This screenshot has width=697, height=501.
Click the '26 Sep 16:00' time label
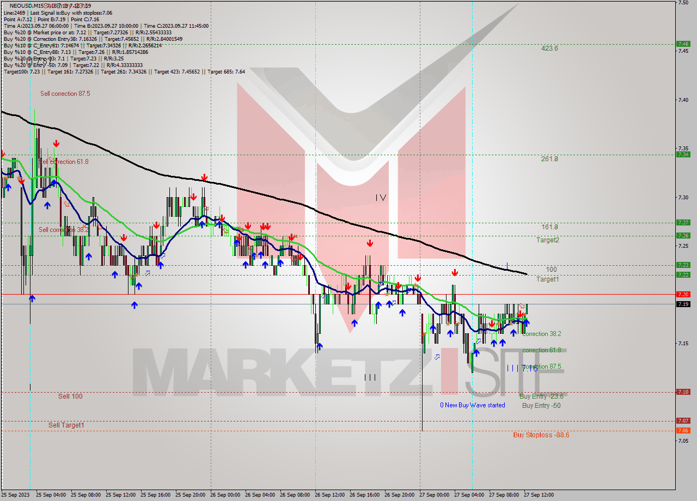[364, 495]
